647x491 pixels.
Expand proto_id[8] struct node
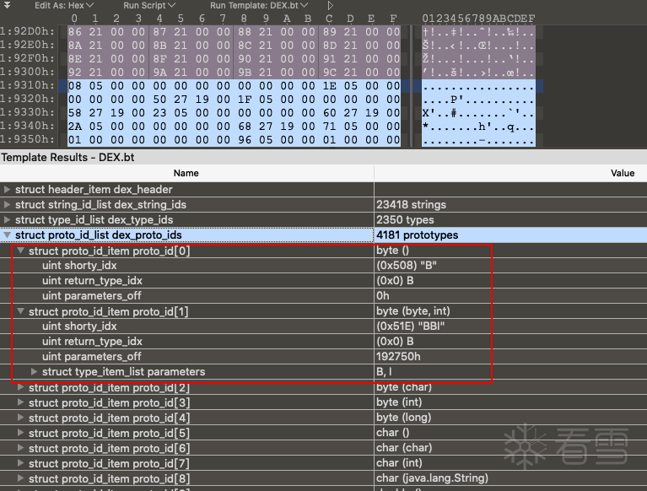20,478
